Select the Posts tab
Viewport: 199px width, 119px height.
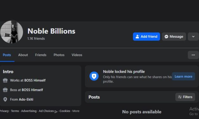point(7,55)
